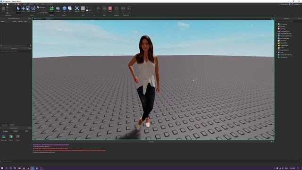Open the FILE menu
Screen dimensions: 302x170
tap(3, 4)
